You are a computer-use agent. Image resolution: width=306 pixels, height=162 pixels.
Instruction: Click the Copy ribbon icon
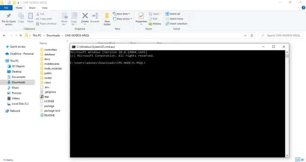click(x=21, y=16)
